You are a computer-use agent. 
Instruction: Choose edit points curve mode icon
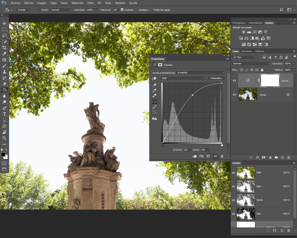[154, 102]
